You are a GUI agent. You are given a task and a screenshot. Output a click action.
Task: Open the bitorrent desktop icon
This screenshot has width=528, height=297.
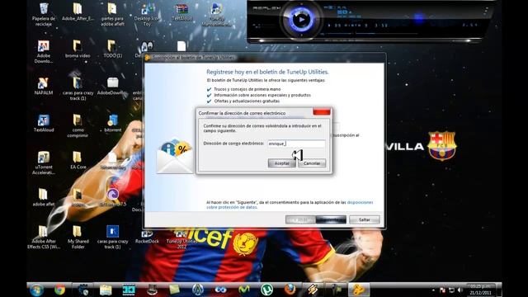coord(112,123)
